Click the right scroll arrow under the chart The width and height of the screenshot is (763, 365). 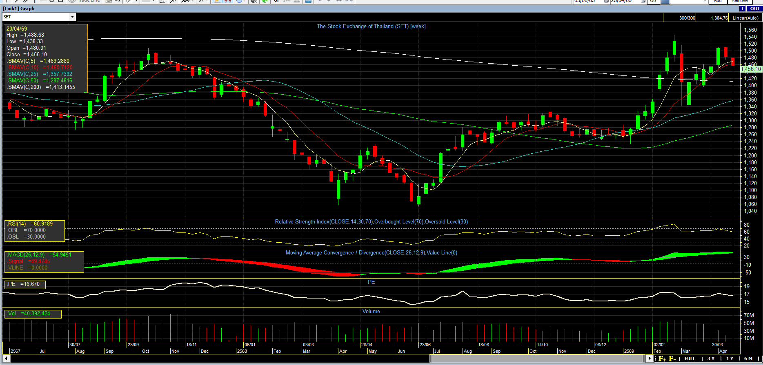click(650, 358)
